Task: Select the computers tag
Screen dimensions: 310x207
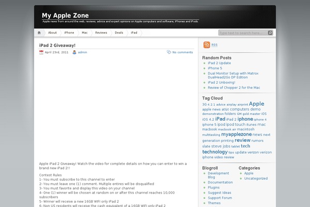Action: coord(239,109)
